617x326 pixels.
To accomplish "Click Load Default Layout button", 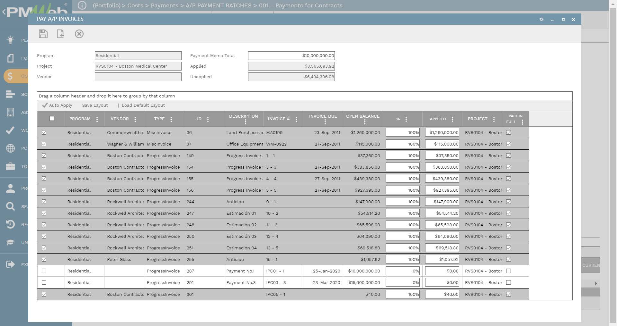I will click(143, 105).
